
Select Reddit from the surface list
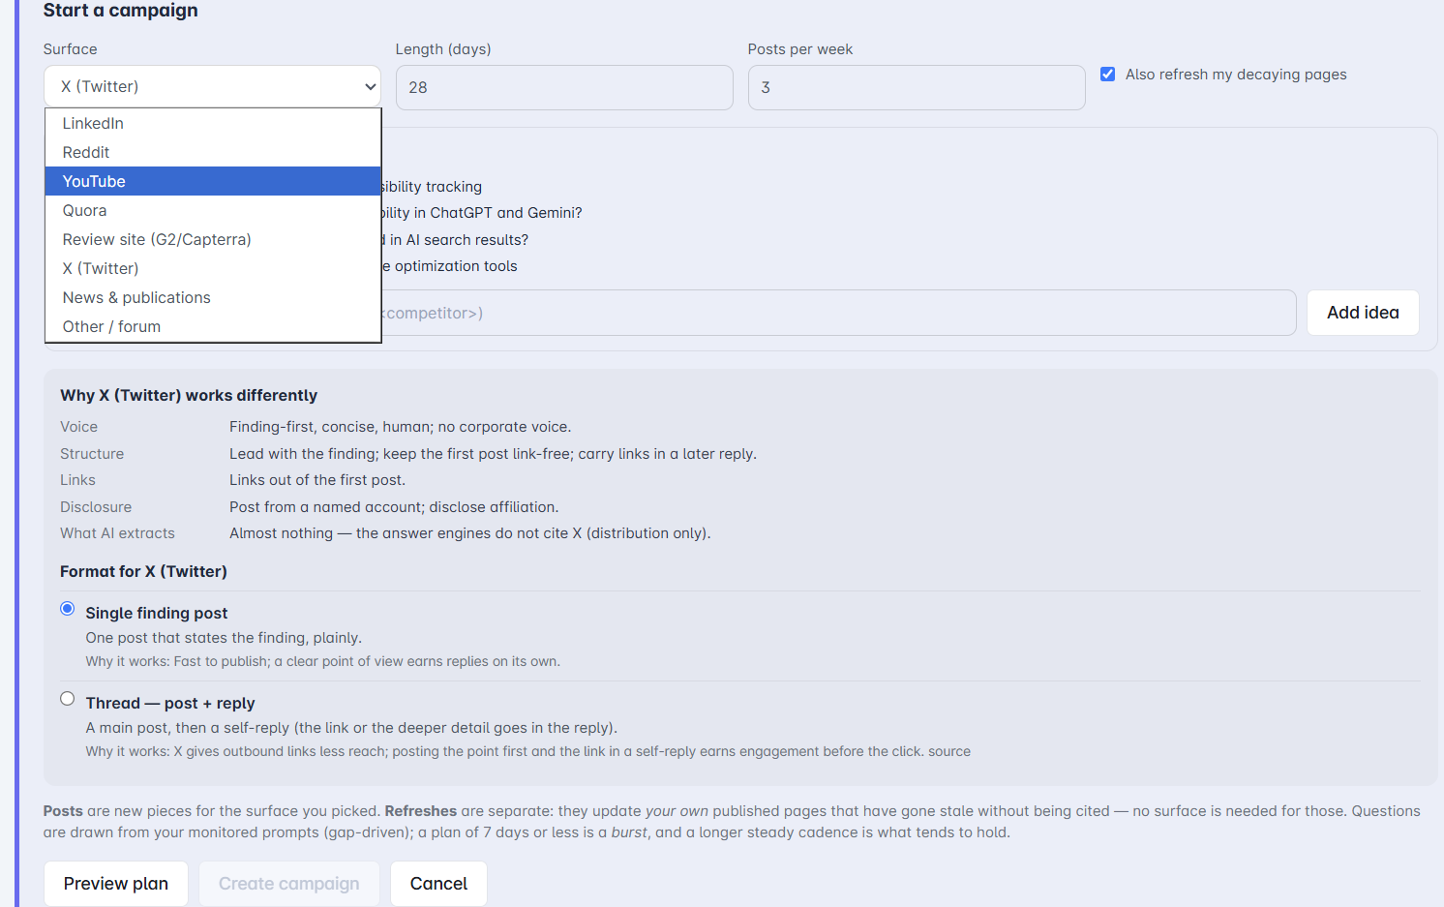coord(213,152)
